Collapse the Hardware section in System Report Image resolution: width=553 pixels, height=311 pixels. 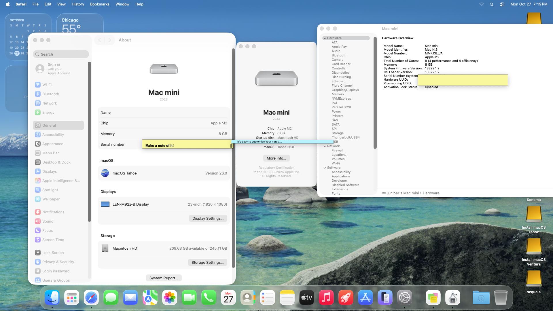click(x=325, y=38)
